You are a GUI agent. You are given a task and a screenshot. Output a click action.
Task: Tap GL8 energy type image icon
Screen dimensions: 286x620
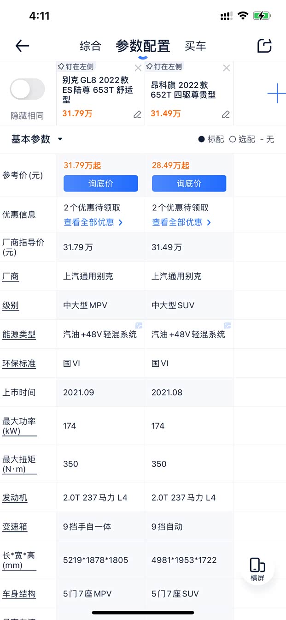point(139,326)
